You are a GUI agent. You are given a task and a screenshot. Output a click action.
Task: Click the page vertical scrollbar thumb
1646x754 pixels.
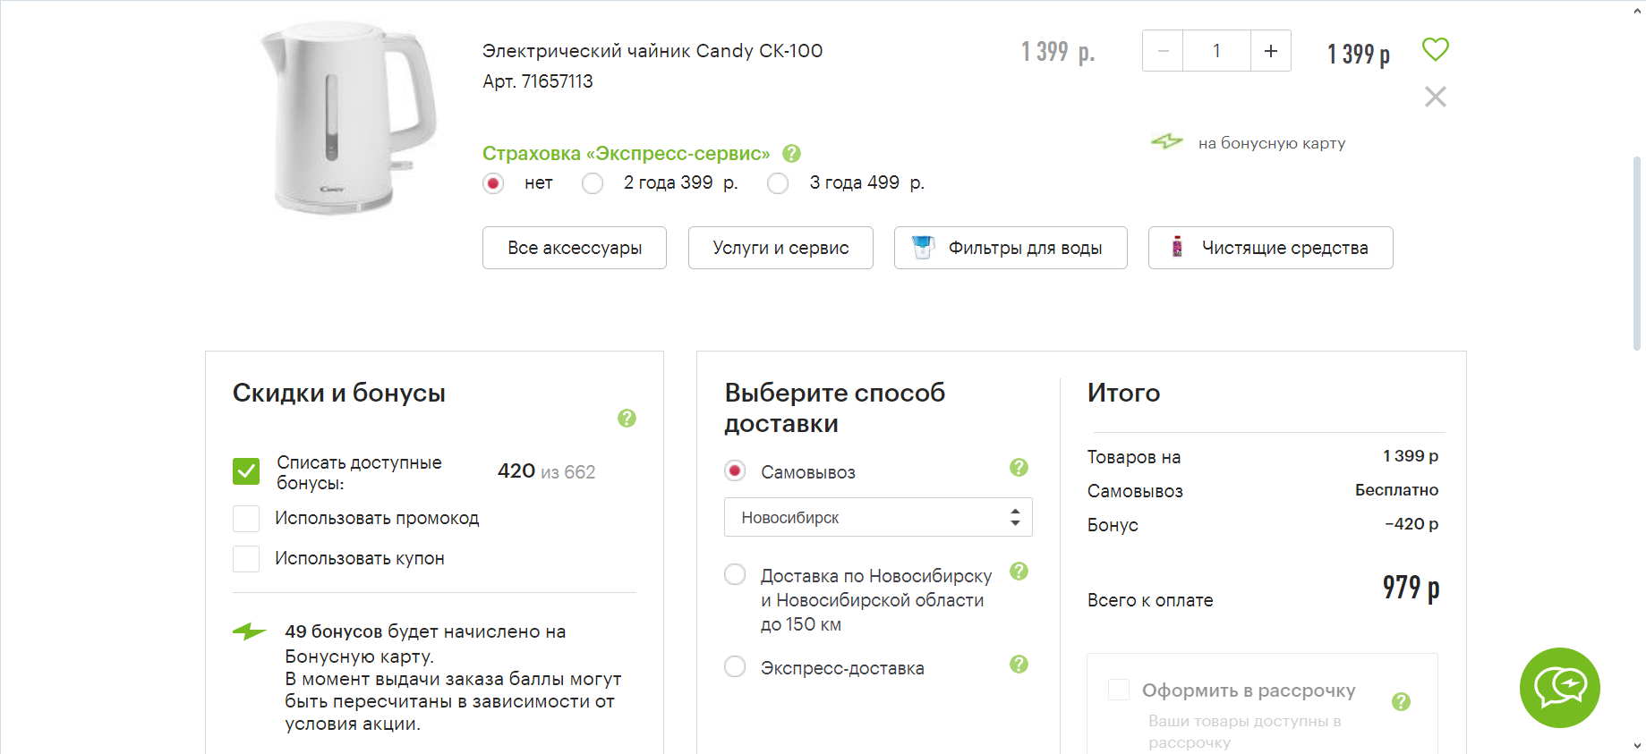pos(1637,253)
